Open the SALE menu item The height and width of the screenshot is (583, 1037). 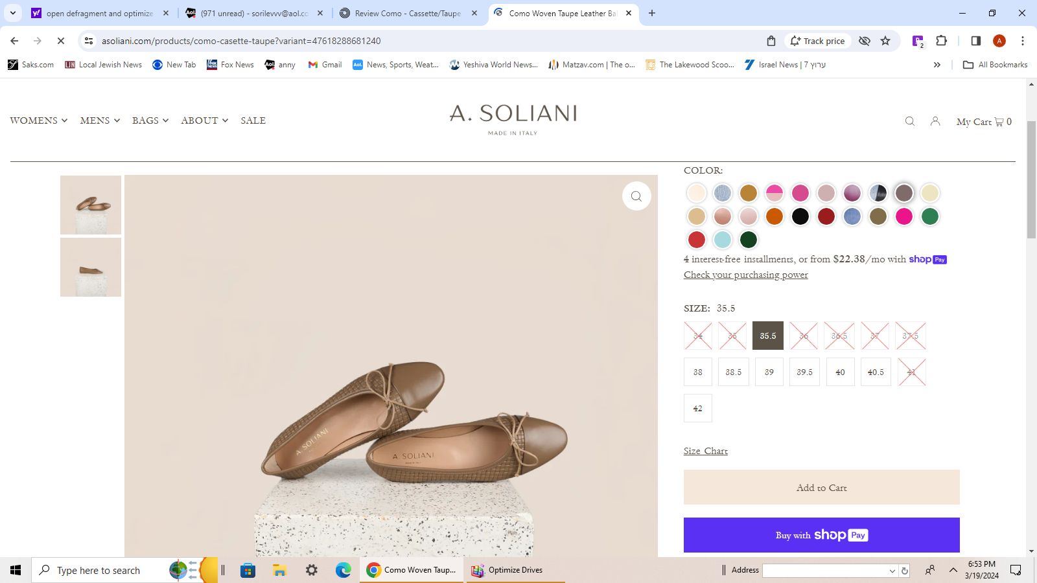click(x=253, y=120)
